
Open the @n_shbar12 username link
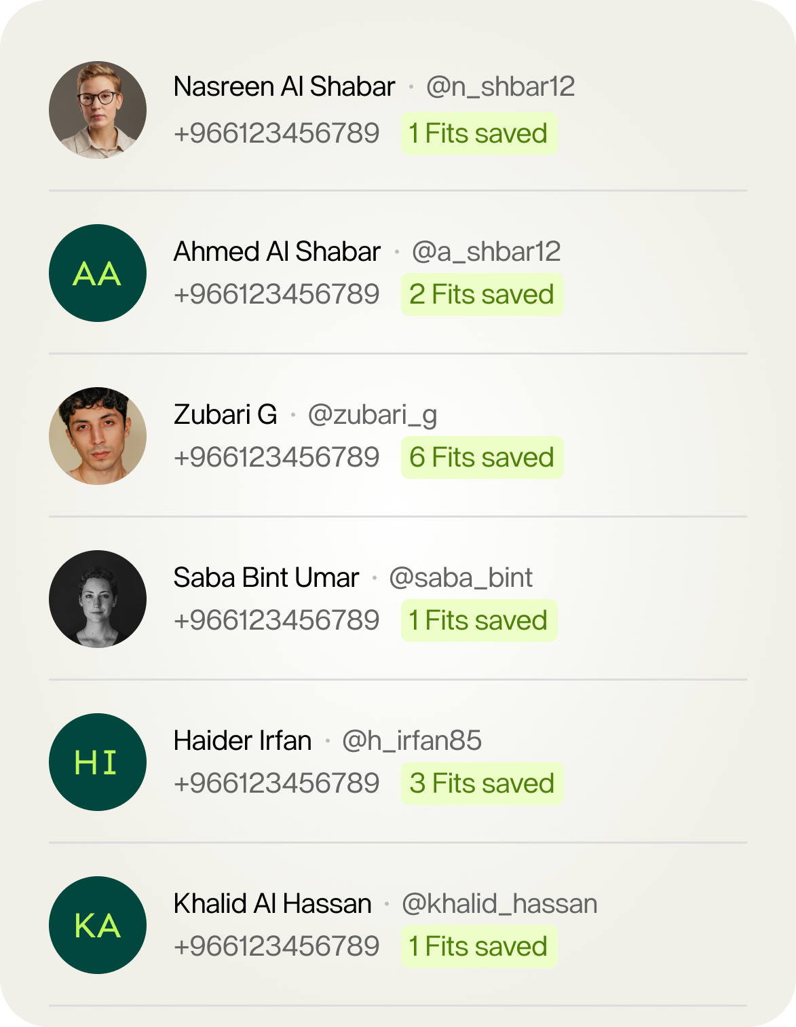(x=500, y=87)
